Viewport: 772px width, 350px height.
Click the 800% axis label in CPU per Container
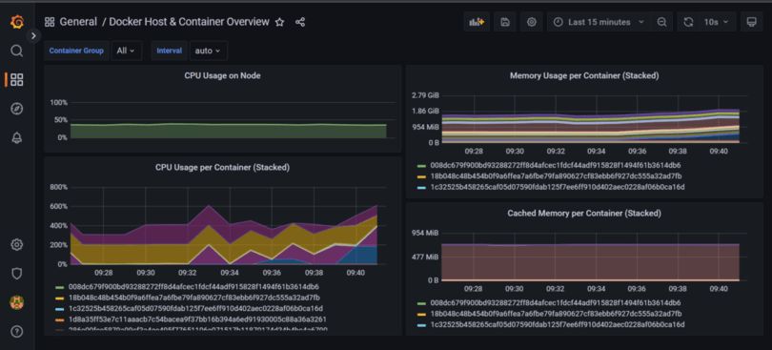[58, 187]
